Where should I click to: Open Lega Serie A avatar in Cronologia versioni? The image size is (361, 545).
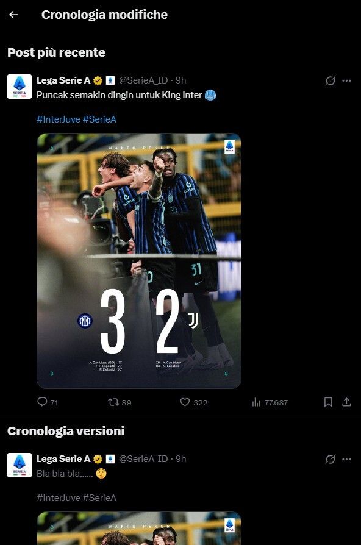[x=20, y=465]
